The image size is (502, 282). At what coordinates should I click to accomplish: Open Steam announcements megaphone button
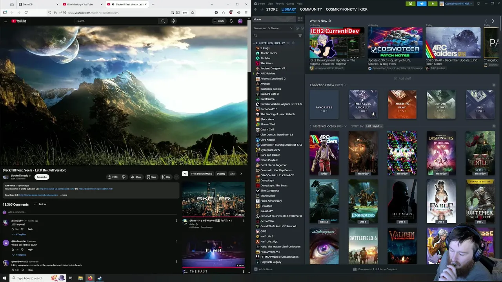point(422,4)
